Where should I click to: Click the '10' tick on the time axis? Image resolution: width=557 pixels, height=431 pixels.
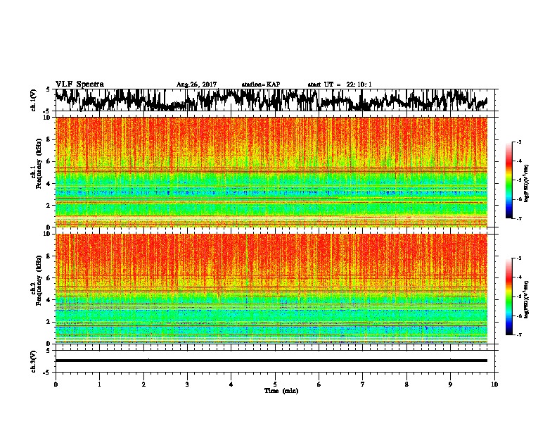click(494, 385)
